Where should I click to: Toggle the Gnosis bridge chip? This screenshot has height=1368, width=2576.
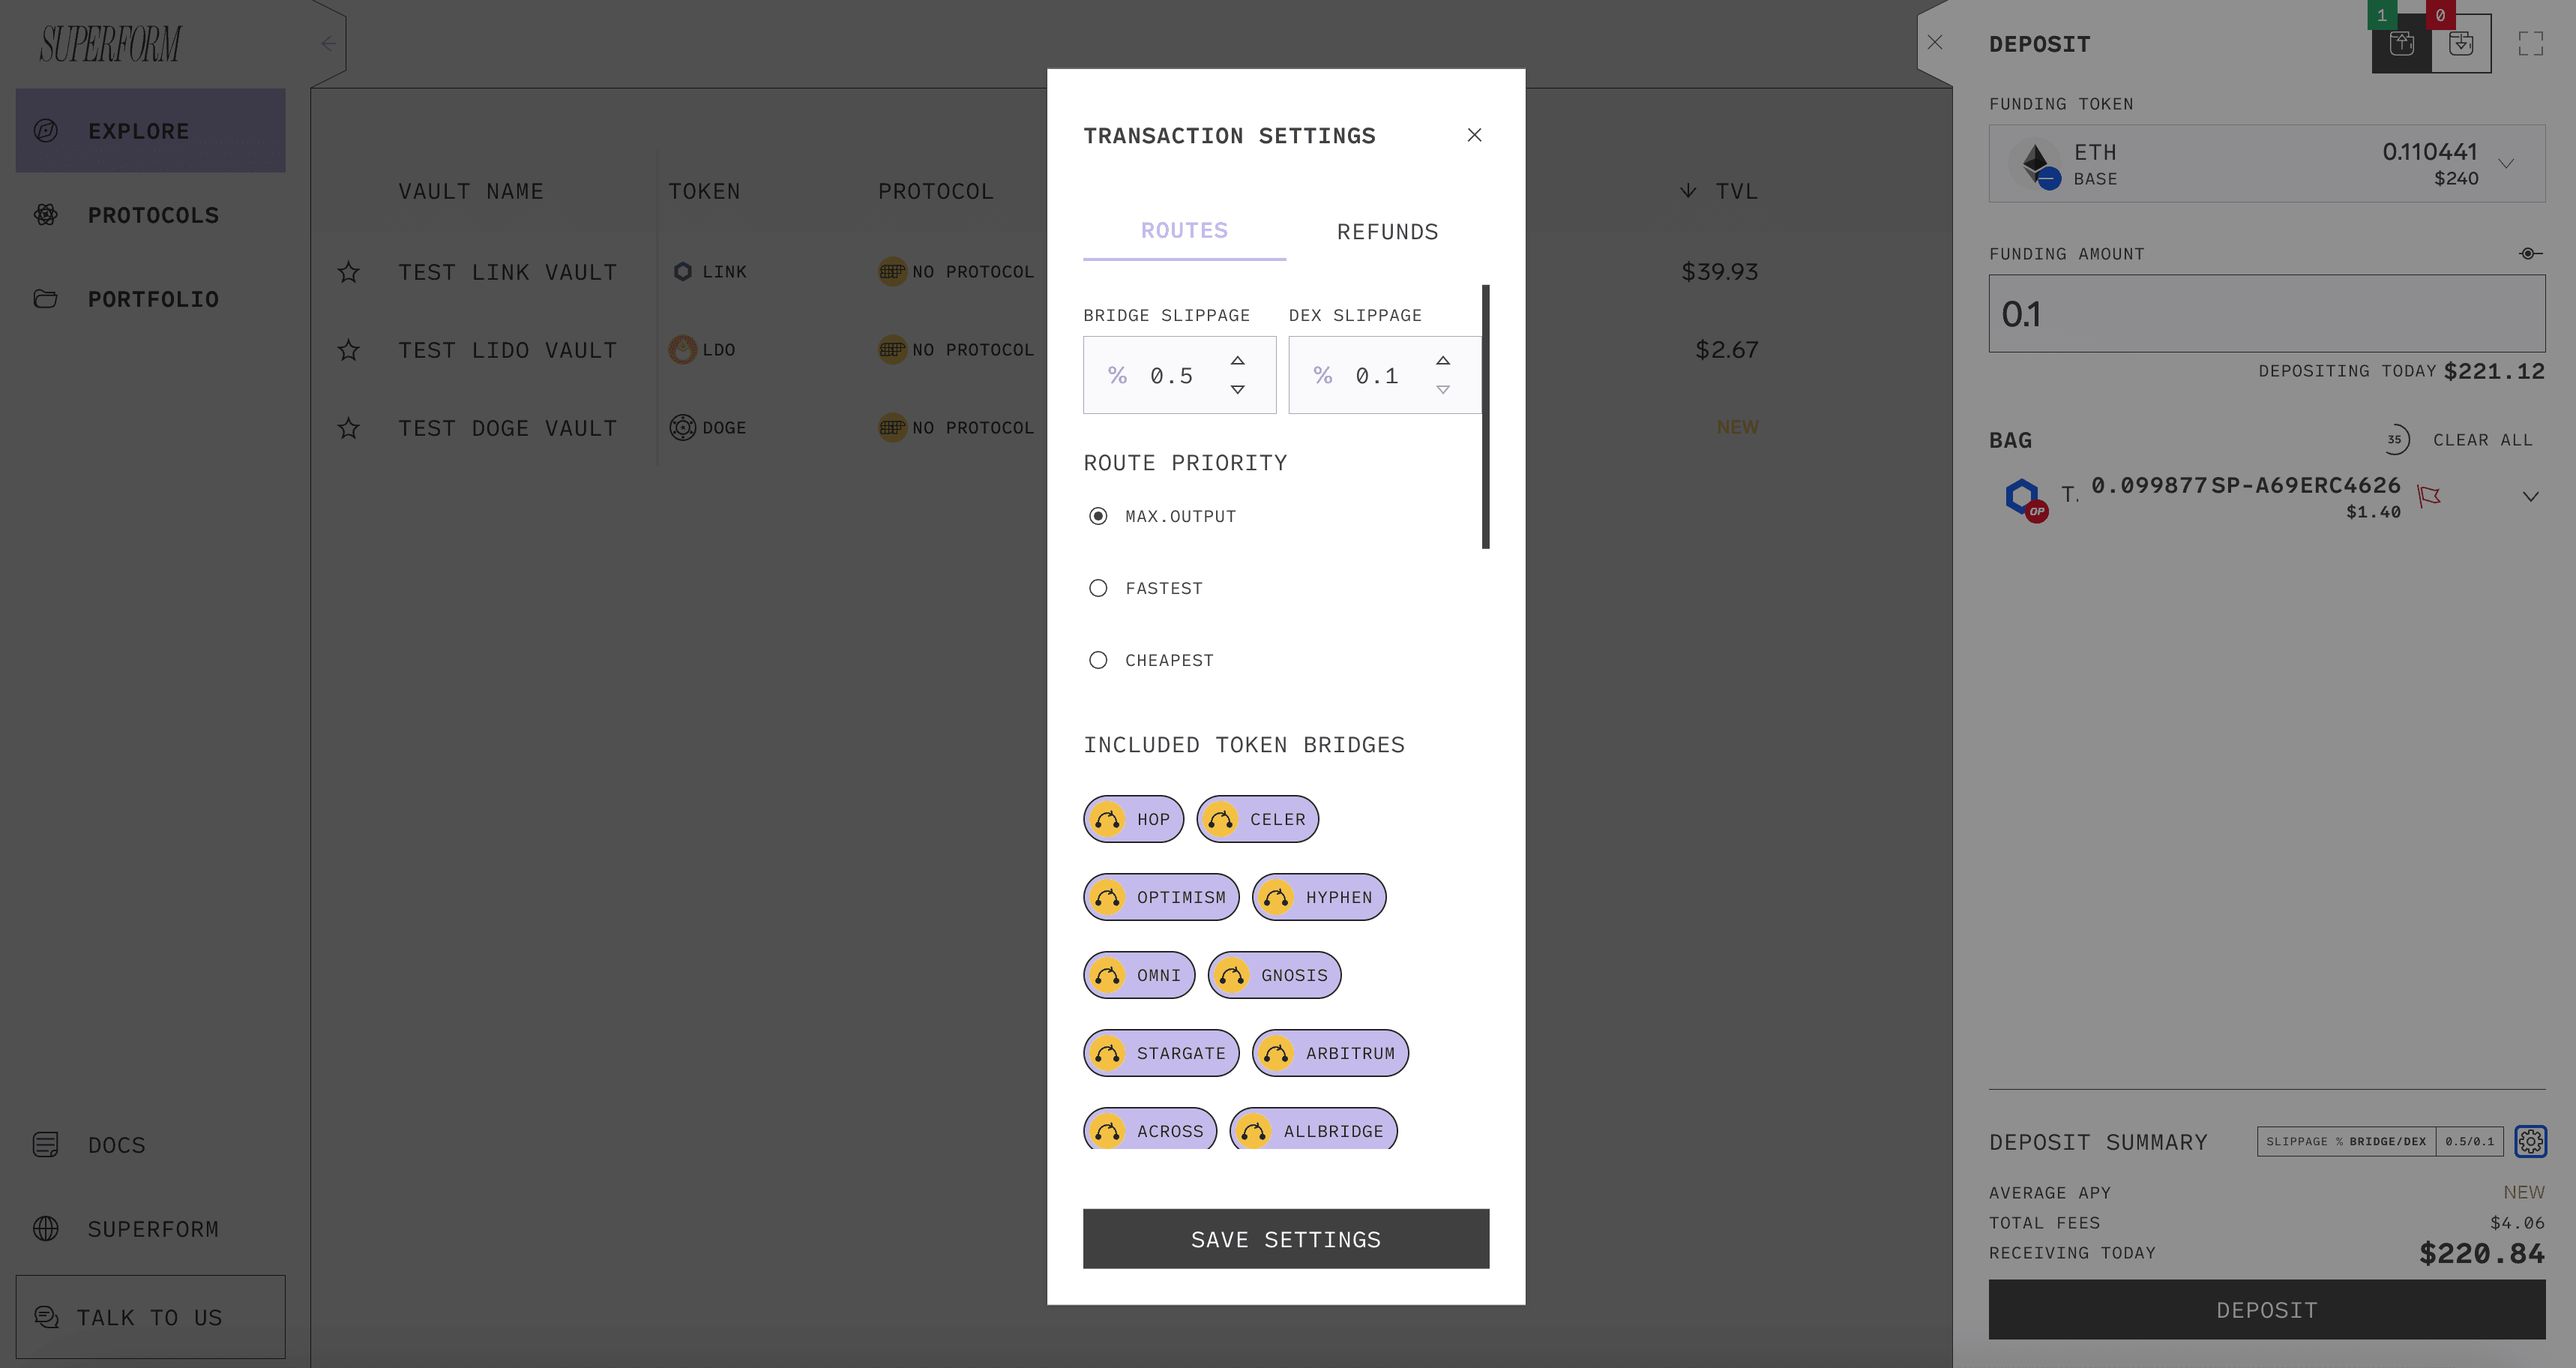(1274, 976)
